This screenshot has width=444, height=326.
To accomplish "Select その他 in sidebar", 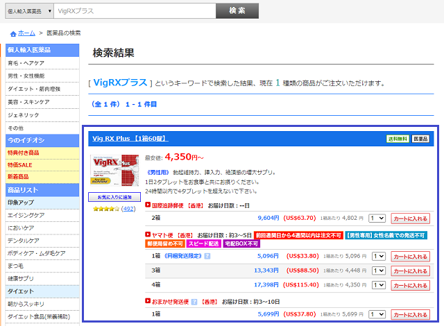I will [x=42, y=128].
